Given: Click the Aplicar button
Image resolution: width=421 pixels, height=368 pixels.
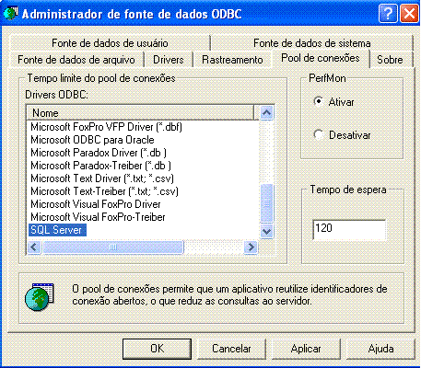Looking at the screenshot, I should [306, 349].
